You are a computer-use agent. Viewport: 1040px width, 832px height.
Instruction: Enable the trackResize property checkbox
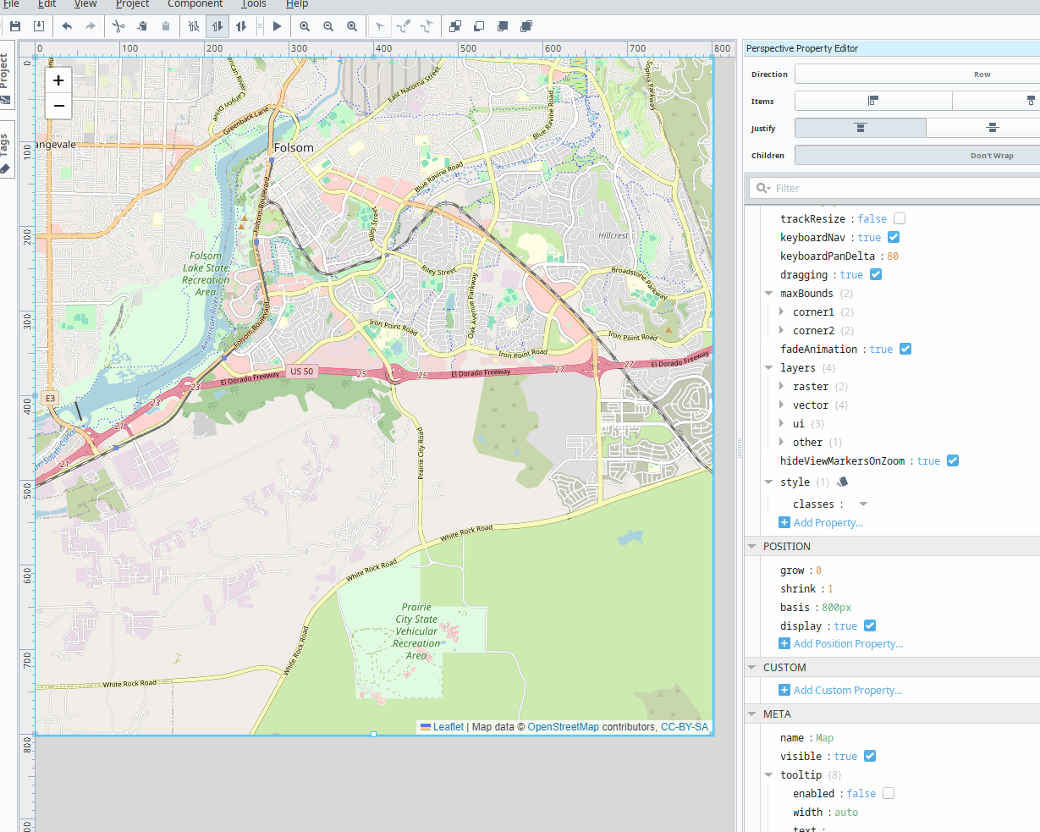tap(899, 218)
